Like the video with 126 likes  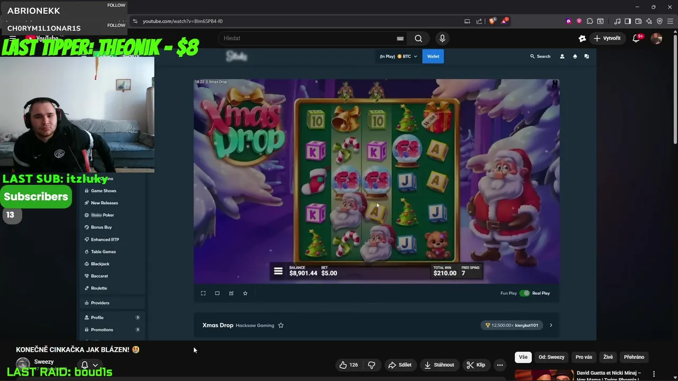pyautogui.click(x=349, y=365)
